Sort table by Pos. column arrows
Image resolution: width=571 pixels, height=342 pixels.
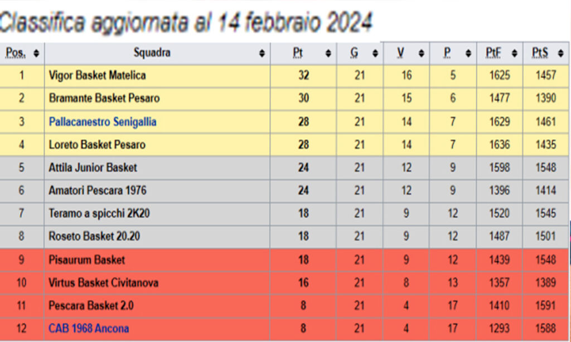click(x=36, y=53)
